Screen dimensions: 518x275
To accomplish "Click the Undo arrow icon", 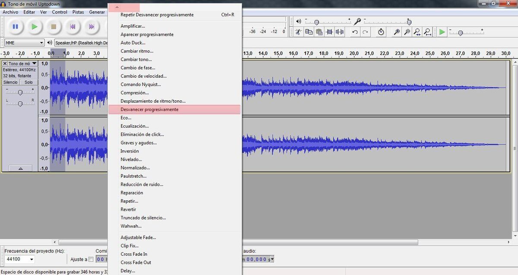I will click(355, 32).
